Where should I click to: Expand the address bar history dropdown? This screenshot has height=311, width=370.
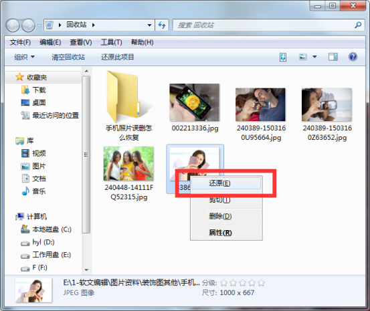point(149,25)
